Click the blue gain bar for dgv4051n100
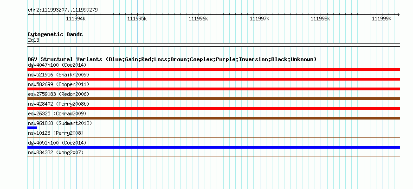 click(213, 147)
